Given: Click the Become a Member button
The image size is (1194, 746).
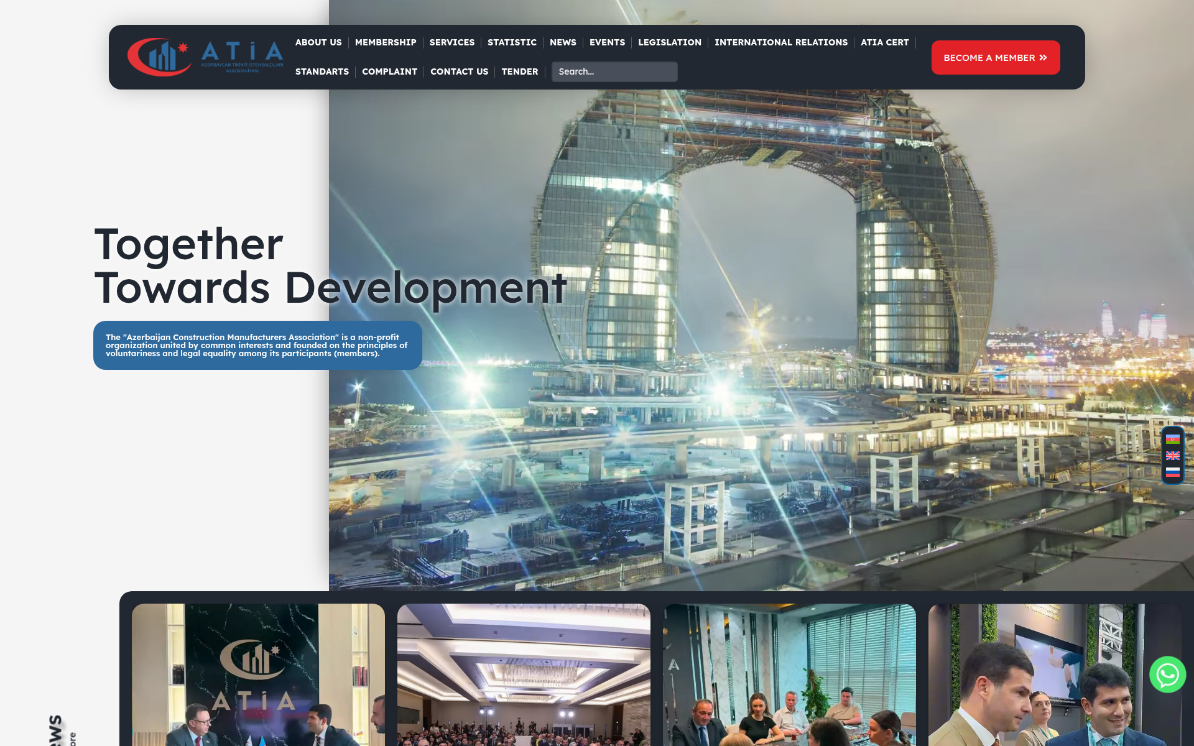Looking at the screenshot, I should 996,58.
